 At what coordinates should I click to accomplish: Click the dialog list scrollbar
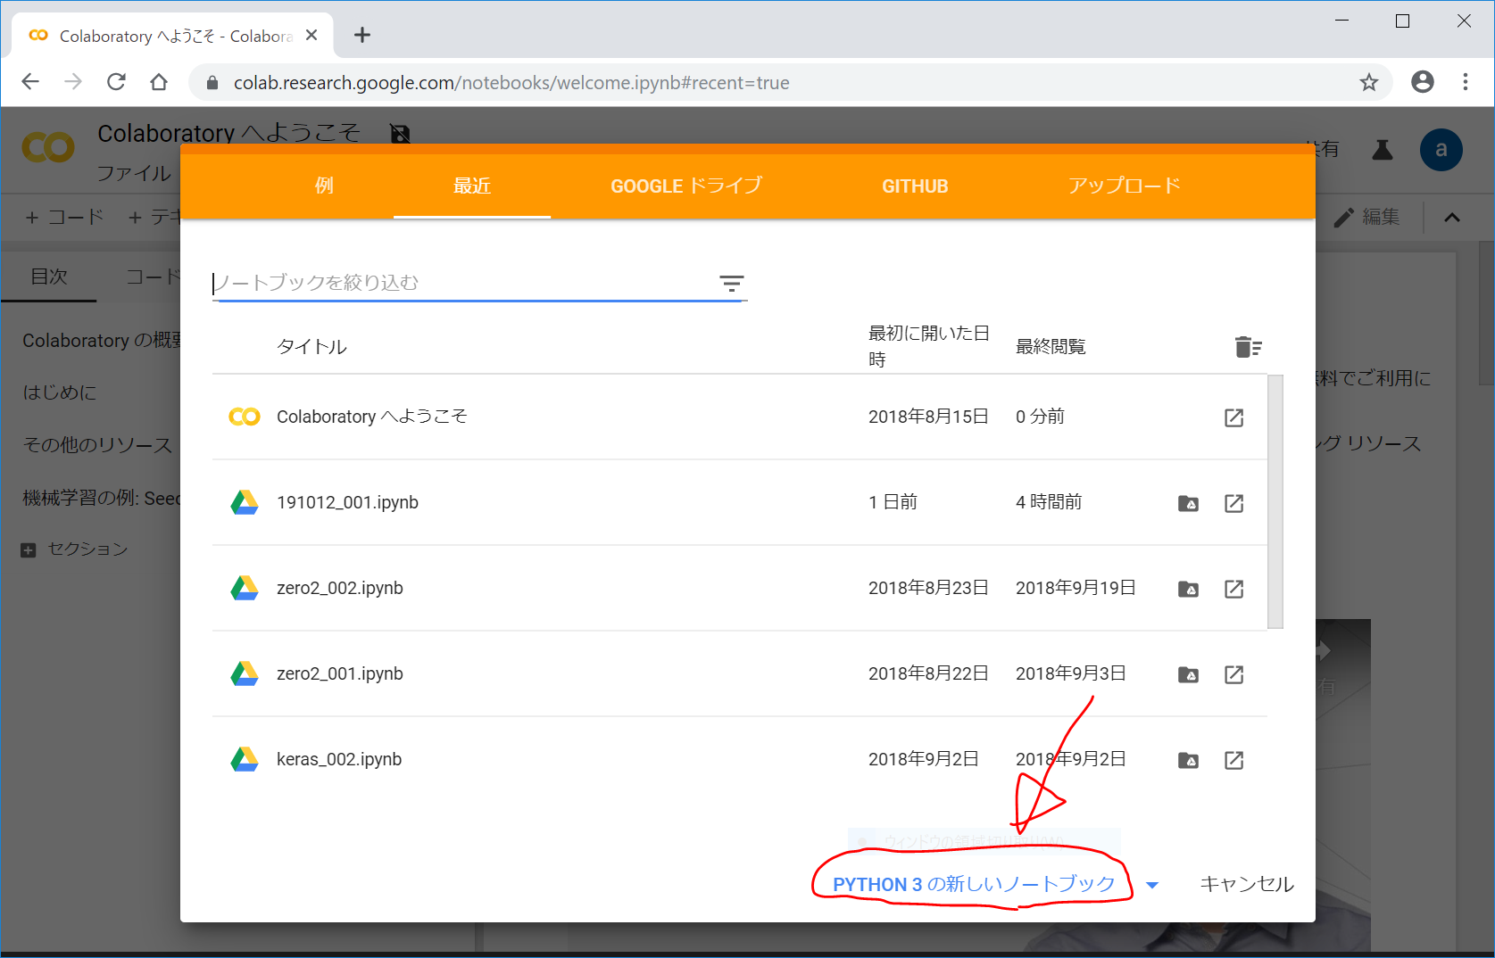point(1275,501)
